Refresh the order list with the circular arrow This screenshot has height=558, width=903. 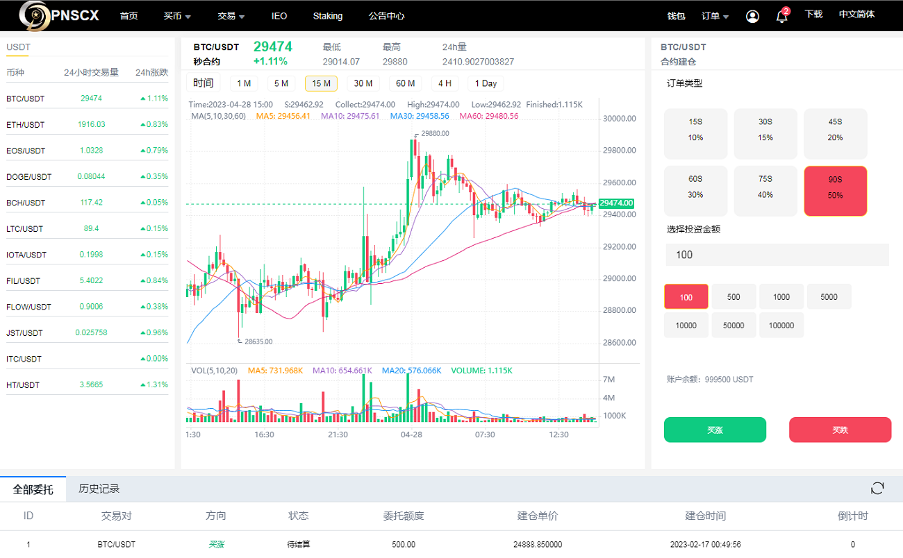pyautogui.click(x=877, y=488)
